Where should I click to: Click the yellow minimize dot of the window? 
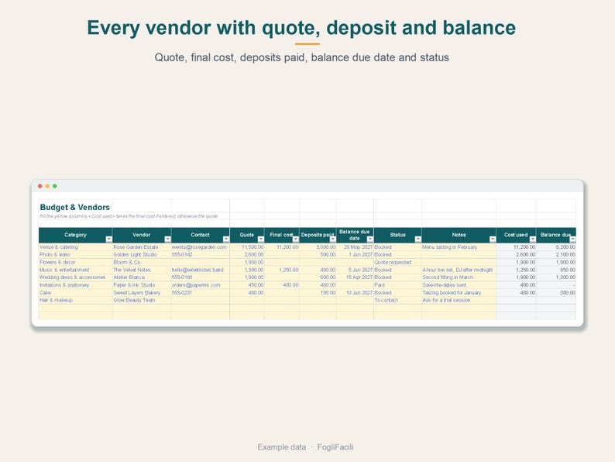[x=47, y=186]
